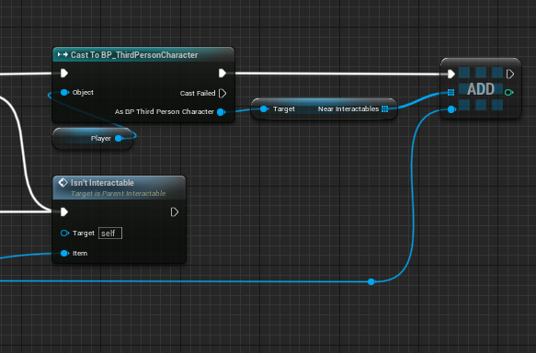Click the Player variable output pin
Image resolution: width=536 pixels, height=353 pixels.
pyautogui.click(x=119, y=139)
